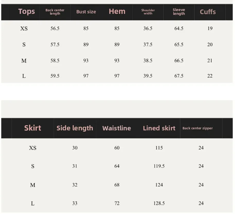Select the Sleeve length header
235x214 pixels.
click(179, 12)
